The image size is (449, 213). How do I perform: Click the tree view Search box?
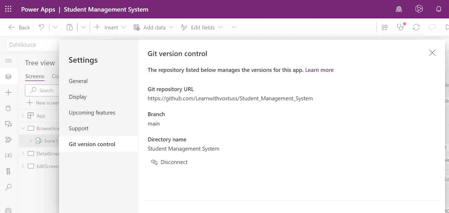coord(42,90)
